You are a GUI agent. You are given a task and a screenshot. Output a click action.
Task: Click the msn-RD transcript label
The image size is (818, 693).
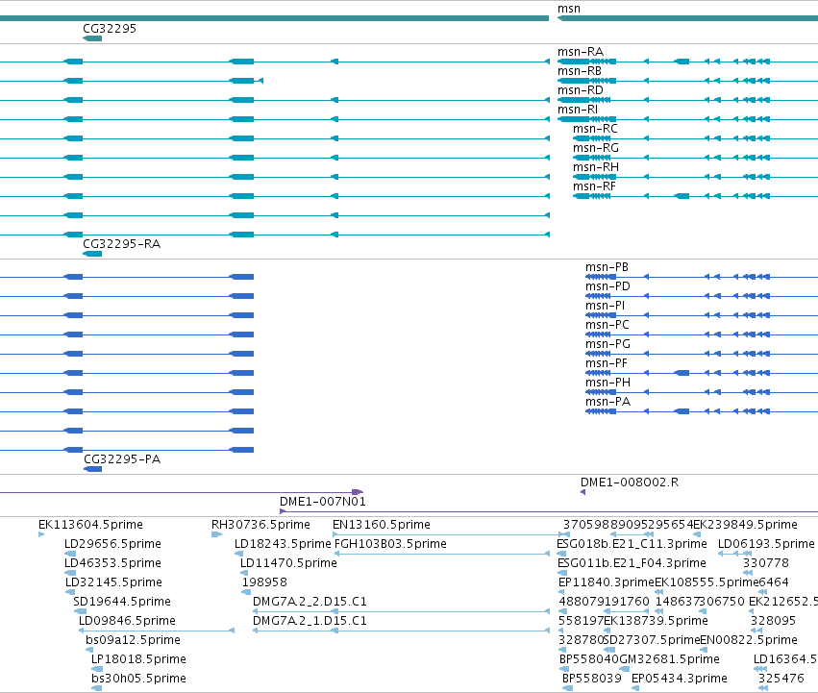tap(581, 90)
